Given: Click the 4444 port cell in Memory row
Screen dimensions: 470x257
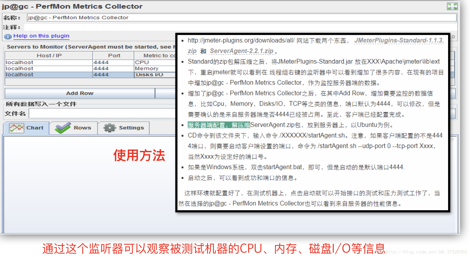Looking at the screenshot, I should pyautogui.click(x=113, y=69).
